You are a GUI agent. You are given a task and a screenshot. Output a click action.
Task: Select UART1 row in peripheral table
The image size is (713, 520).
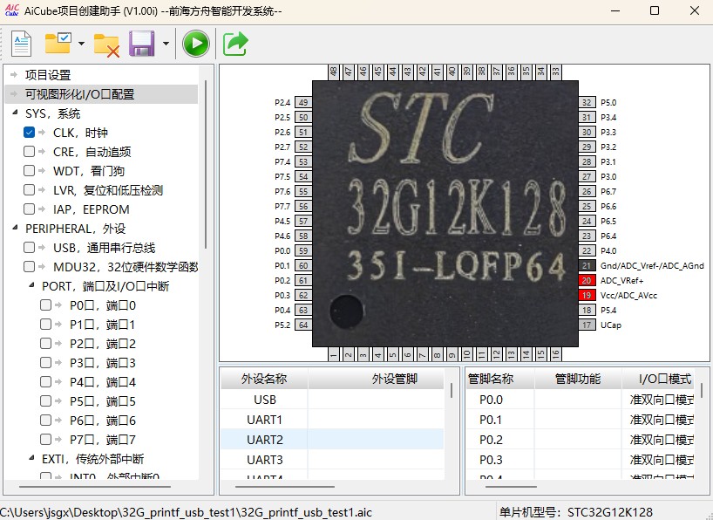(332, 420)
